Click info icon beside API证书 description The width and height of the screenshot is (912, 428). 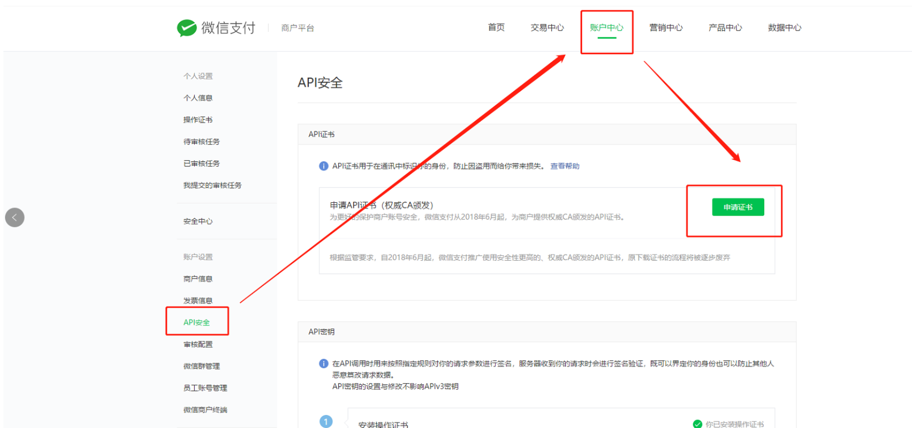(x=324, y=166)
